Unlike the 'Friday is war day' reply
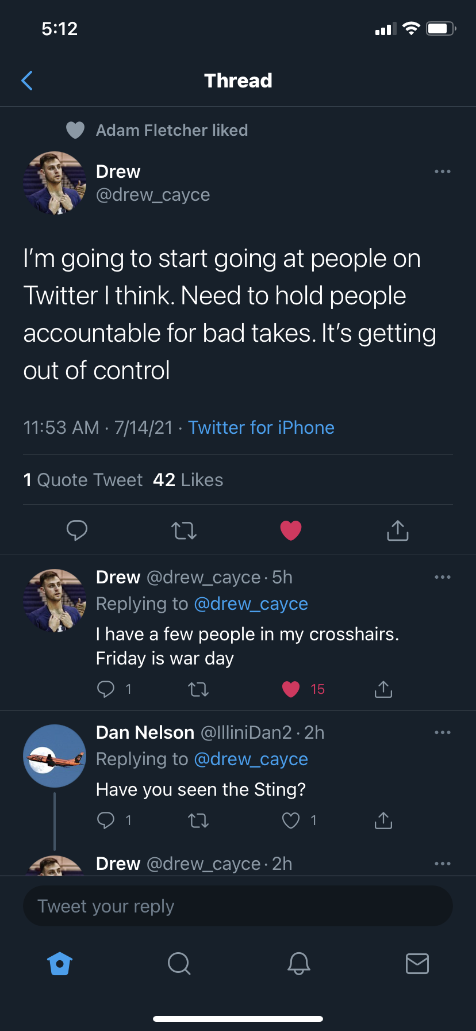This screenshot has height=1031, width=476. click(291, 689)
